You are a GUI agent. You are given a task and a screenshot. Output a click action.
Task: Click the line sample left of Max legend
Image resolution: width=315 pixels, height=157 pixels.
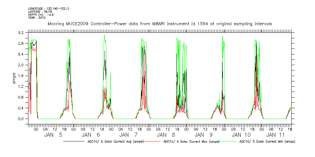pos(152,141)
